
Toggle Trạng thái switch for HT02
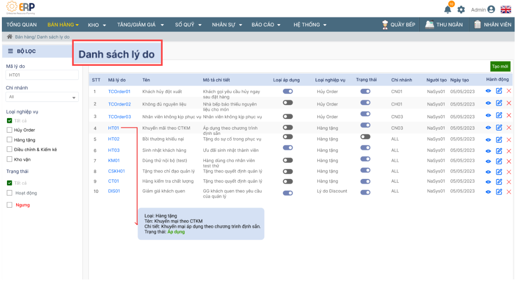click(365, 137)
